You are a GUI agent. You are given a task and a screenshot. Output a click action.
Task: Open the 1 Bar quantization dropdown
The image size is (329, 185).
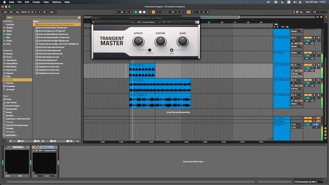(52, 12)
